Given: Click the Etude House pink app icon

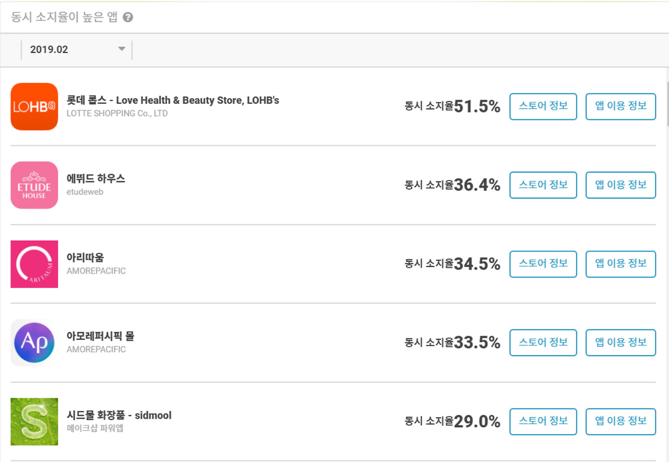Looking at the screenshot, I should (34, 185).
